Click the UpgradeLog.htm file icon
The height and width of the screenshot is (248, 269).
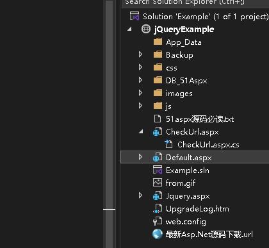coord(158,208)
